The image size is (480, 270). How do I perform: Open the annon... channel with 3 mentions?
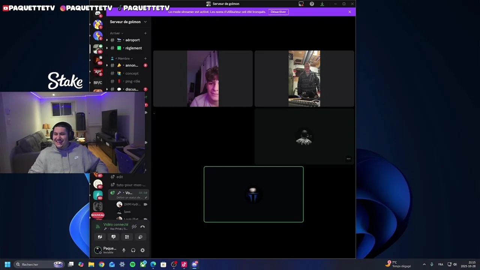pyautogui.click(x=129, y=65)
